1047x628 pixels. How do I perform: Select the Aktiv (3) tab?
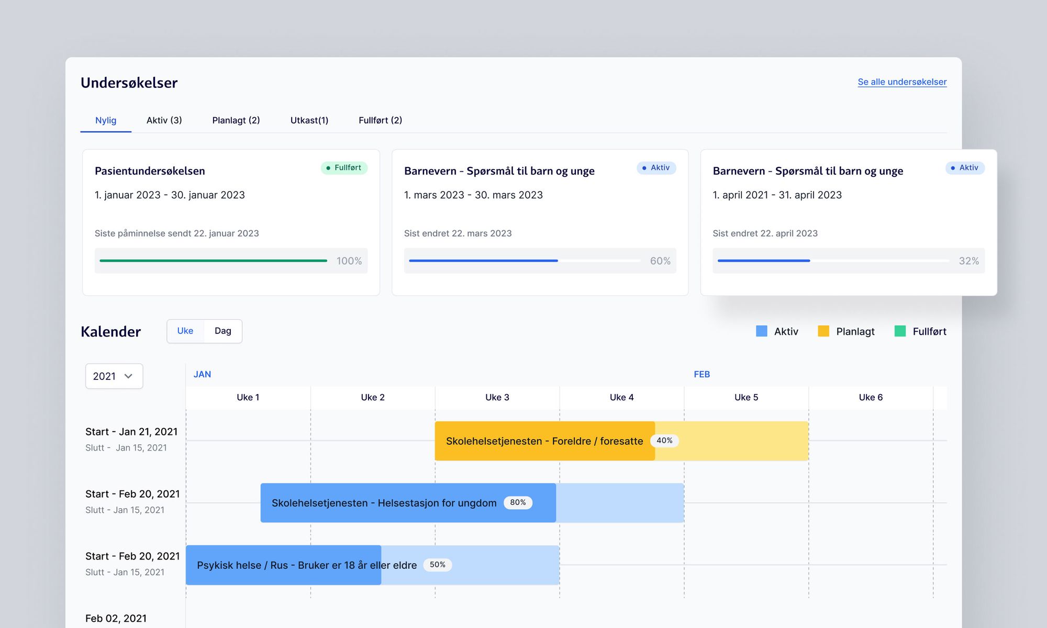tap(164, 120)
